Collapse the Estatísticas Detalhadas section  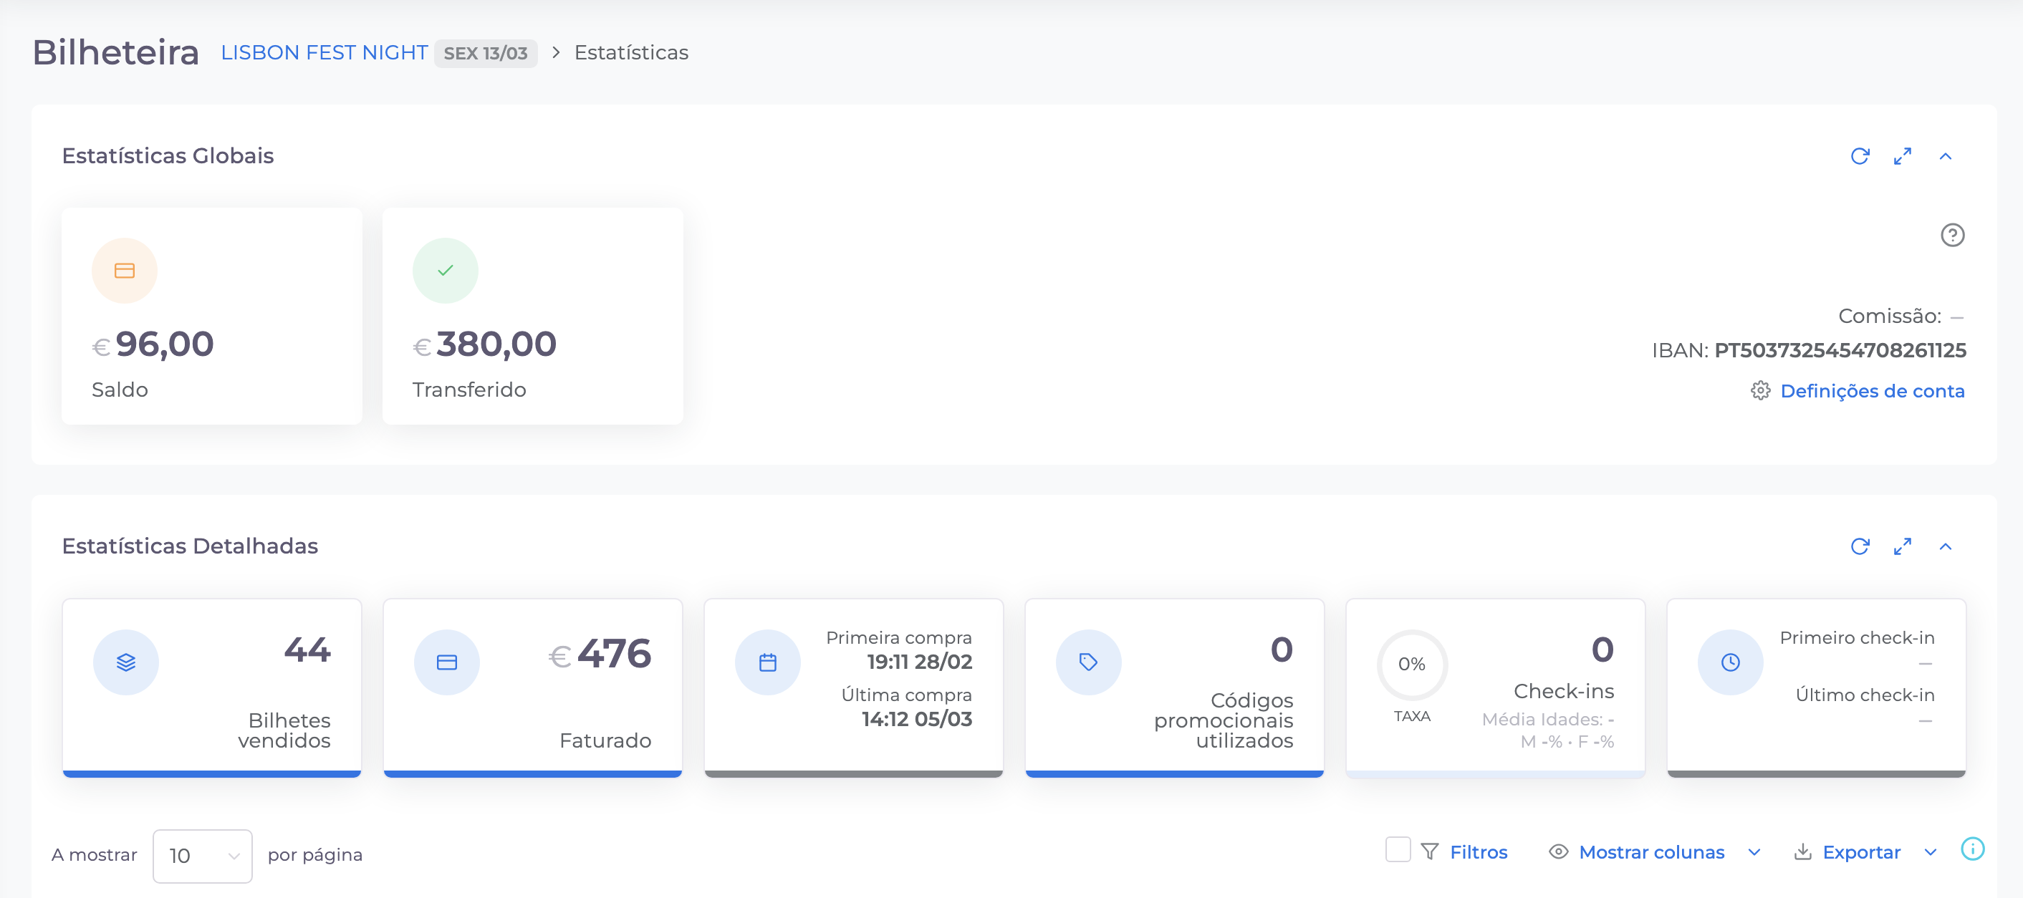[1945, 546]
